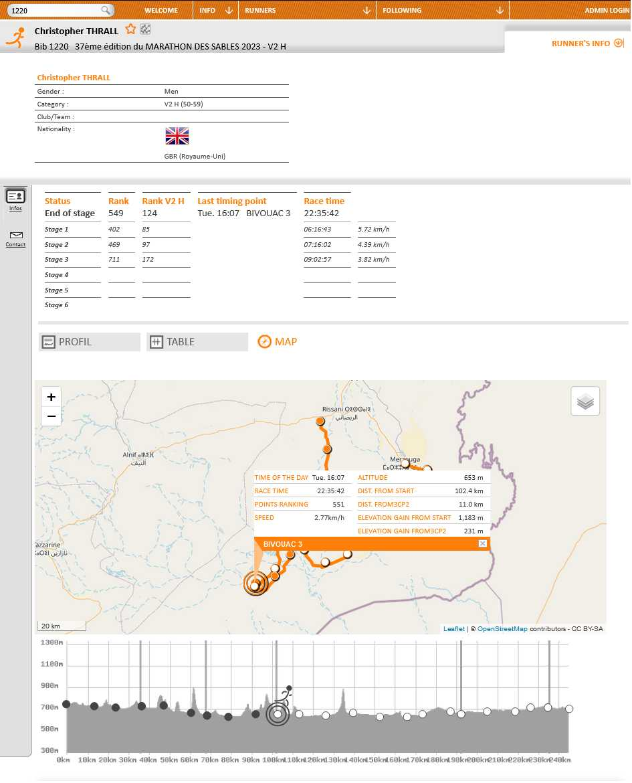Open the OpenStreetMap attribution link
The width and height of the screenshot is (632, 783).
[x=502, y=628]
